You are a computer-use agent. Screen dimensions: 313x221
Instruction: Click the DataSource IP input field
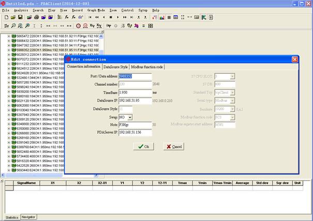135,100
